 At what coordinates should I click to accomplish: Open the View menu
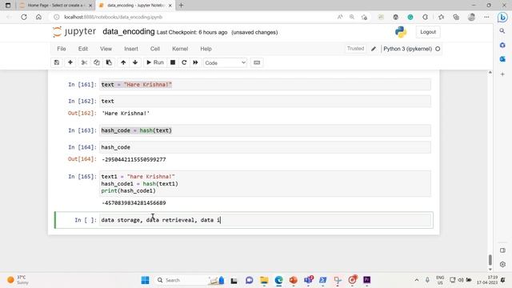pyautogui.click(x=106, y=49)
